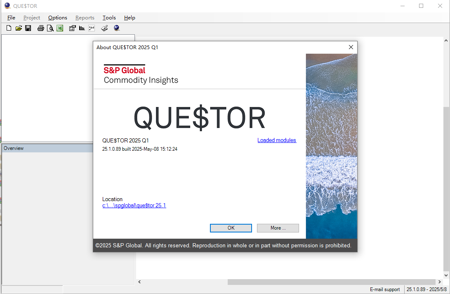The height and width of the screenshot is (294, 450).
Task: Close the About QUE$TOR dialog
Action: click(x=351, y=47)
